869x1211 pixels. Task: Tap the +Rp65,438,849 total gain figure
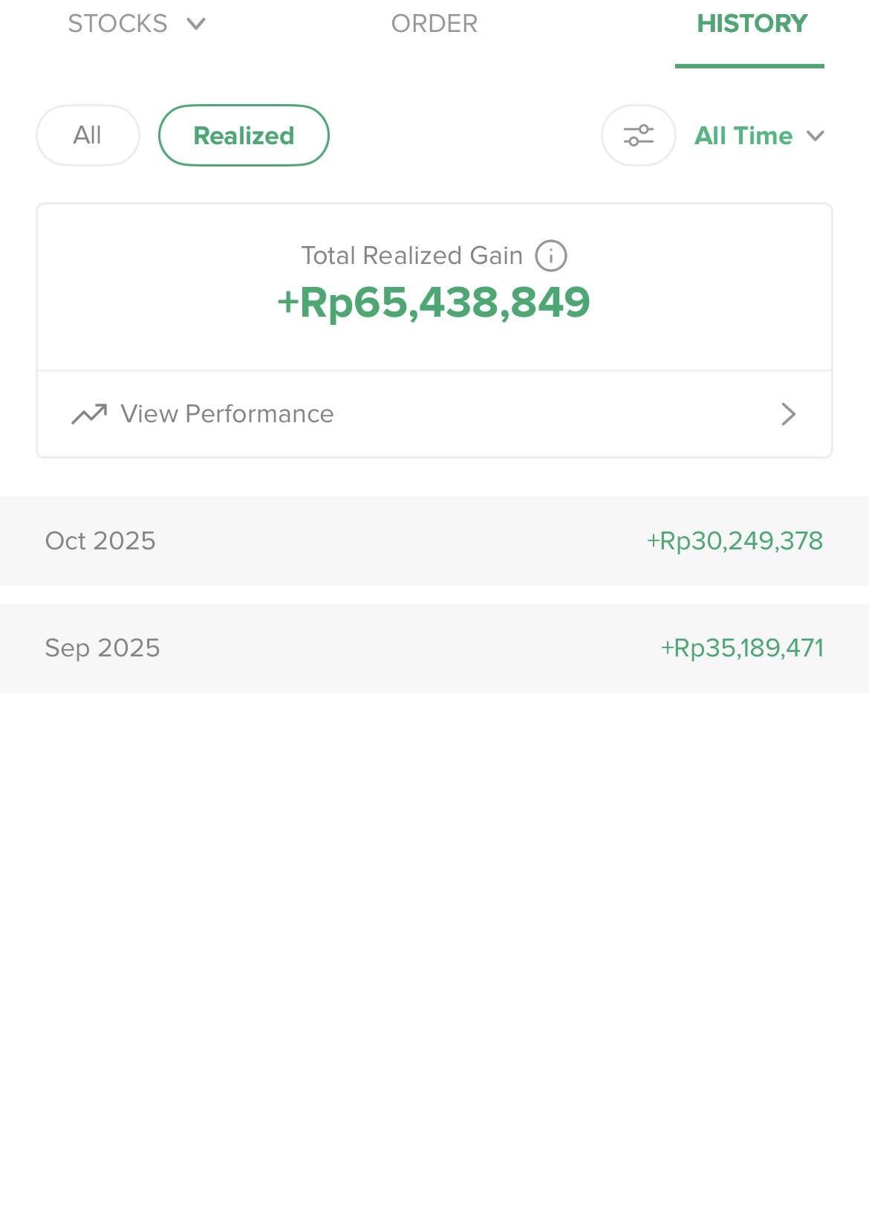(434, 303)
